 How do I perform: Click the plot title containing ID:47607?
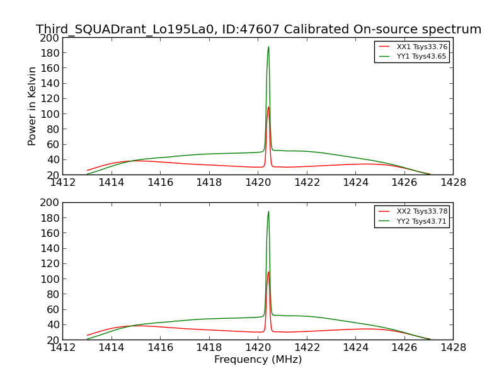point(258,29)
